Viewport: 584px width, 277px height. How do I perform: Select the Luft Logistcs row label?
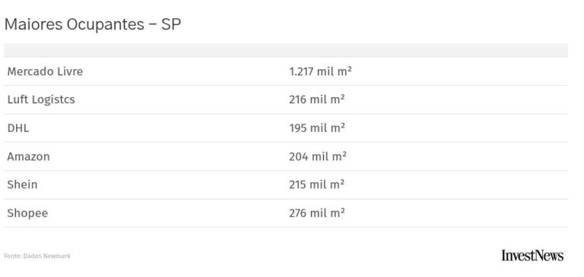[x=41, y=99]
